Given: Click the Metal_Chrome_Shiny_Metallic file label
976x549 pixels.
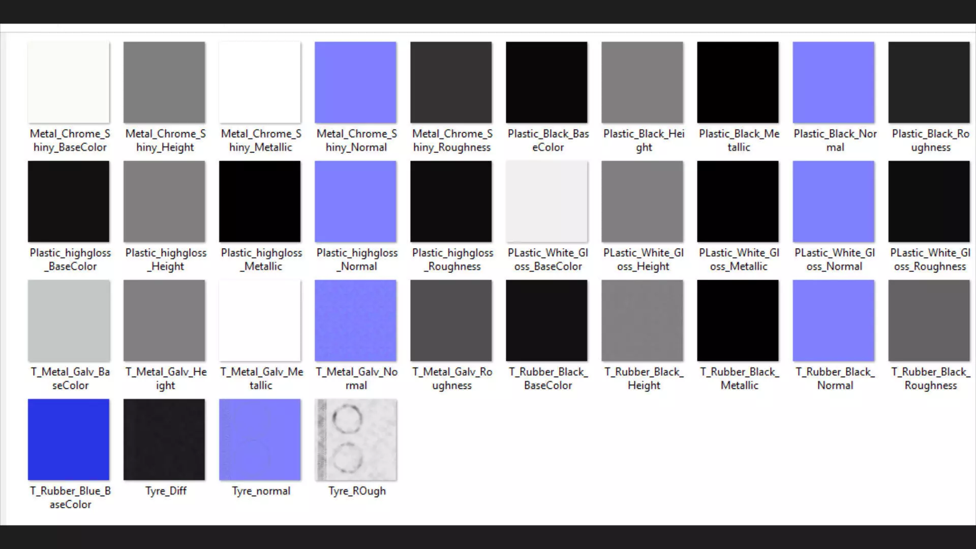Looking at the screenshot, I should point(261,140).
